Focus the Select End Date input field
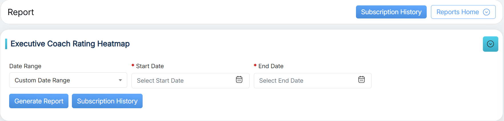Image resolution: width=504 pixels, height=121 pixels. pyautogui.click(x=305, y=81)
